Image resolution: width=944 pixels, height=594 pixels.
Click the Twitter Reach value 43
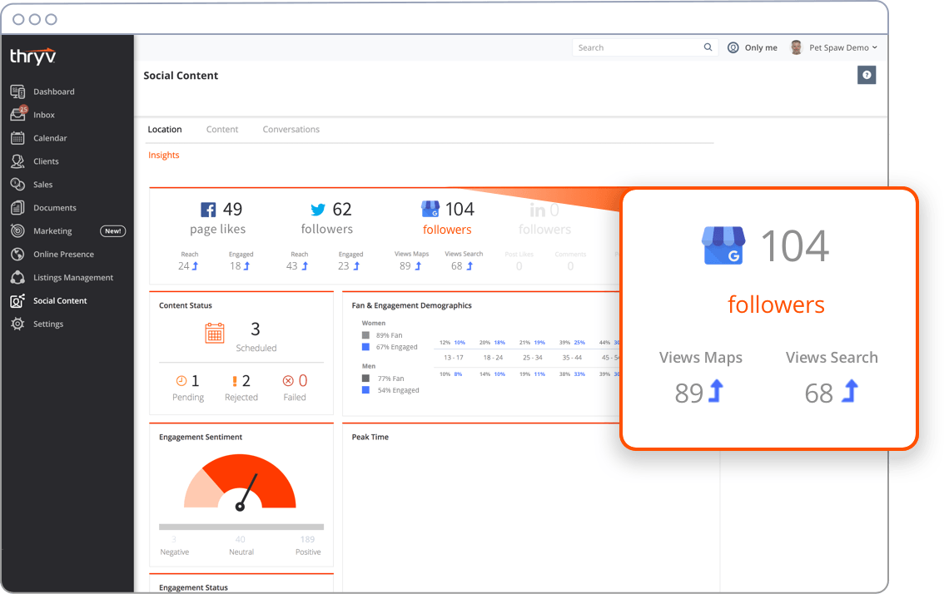(292, 266)
